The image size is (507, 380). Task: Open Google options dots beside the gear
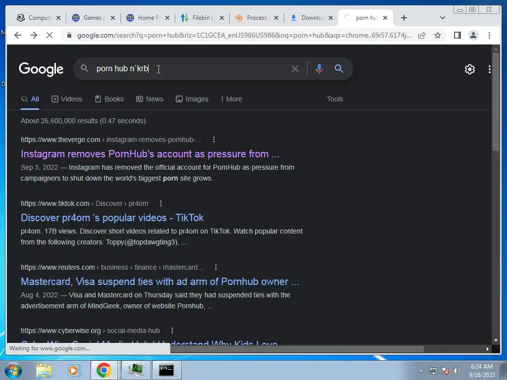click(490, 69)
